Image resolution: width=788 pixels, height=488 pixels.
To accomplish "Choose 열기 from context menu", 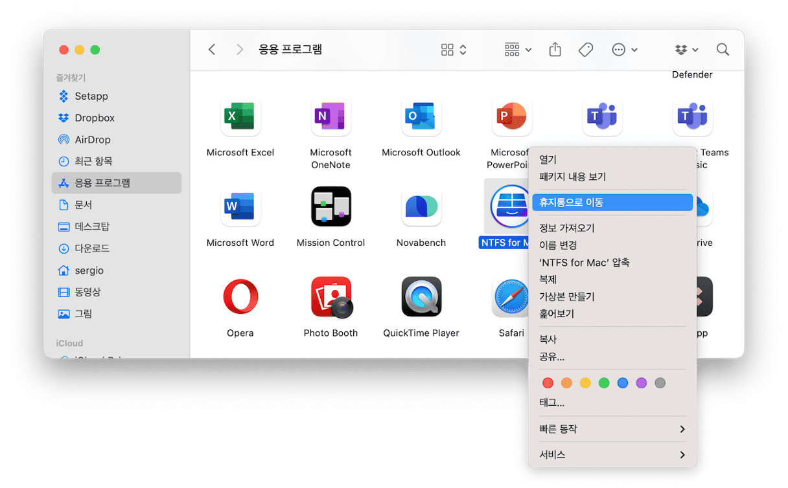I will 612,159.
